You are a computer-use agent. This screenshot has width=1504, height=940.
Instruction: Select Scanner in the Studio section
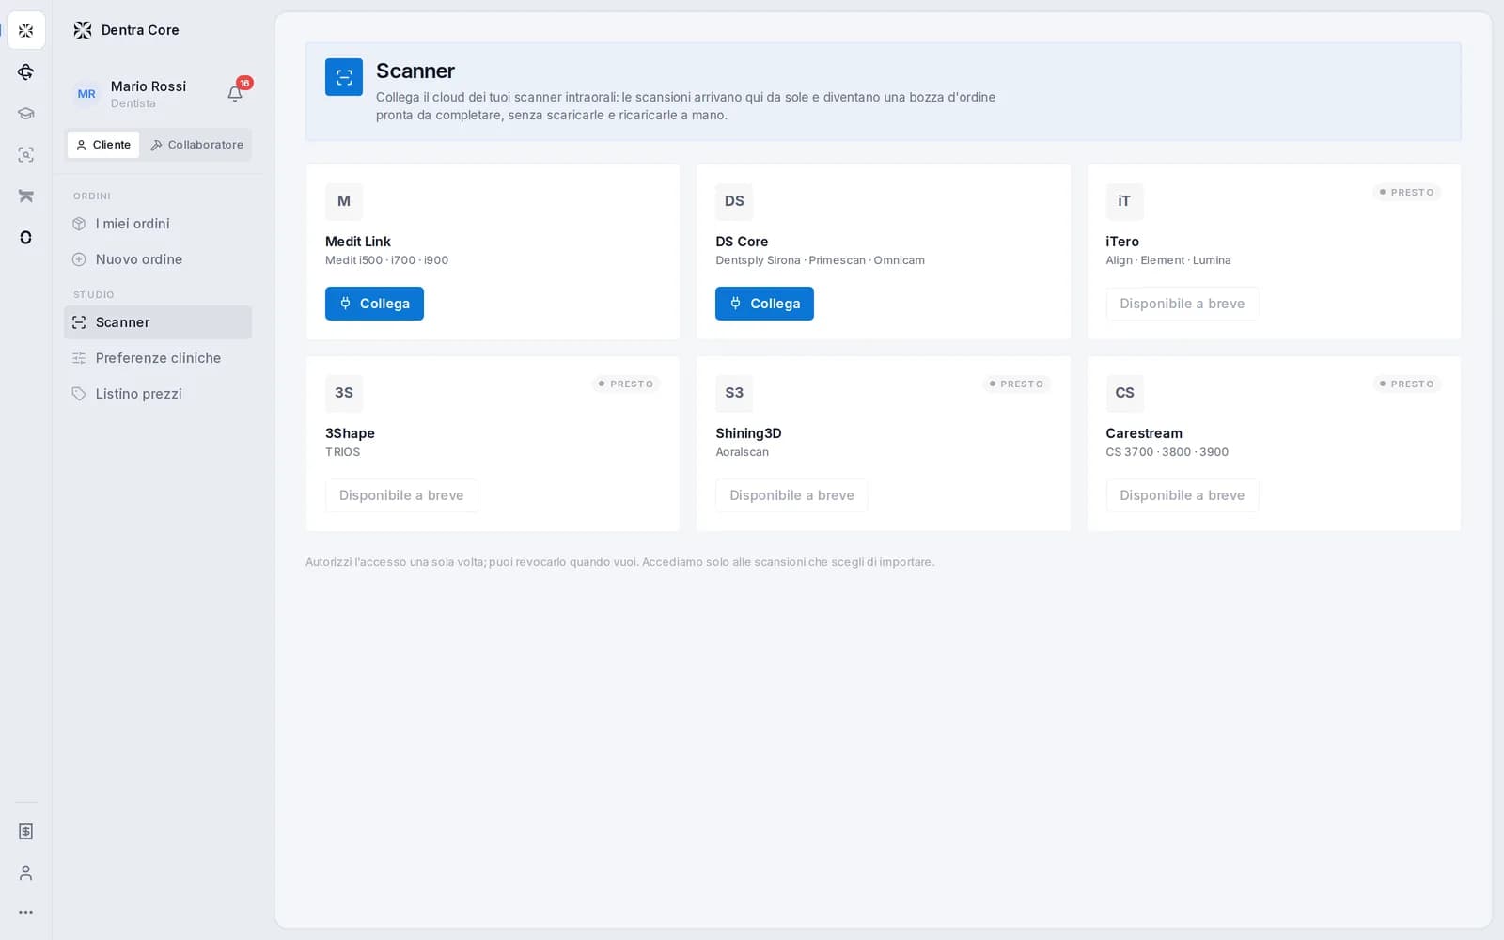pyautogui.click(x=158, y=322)
